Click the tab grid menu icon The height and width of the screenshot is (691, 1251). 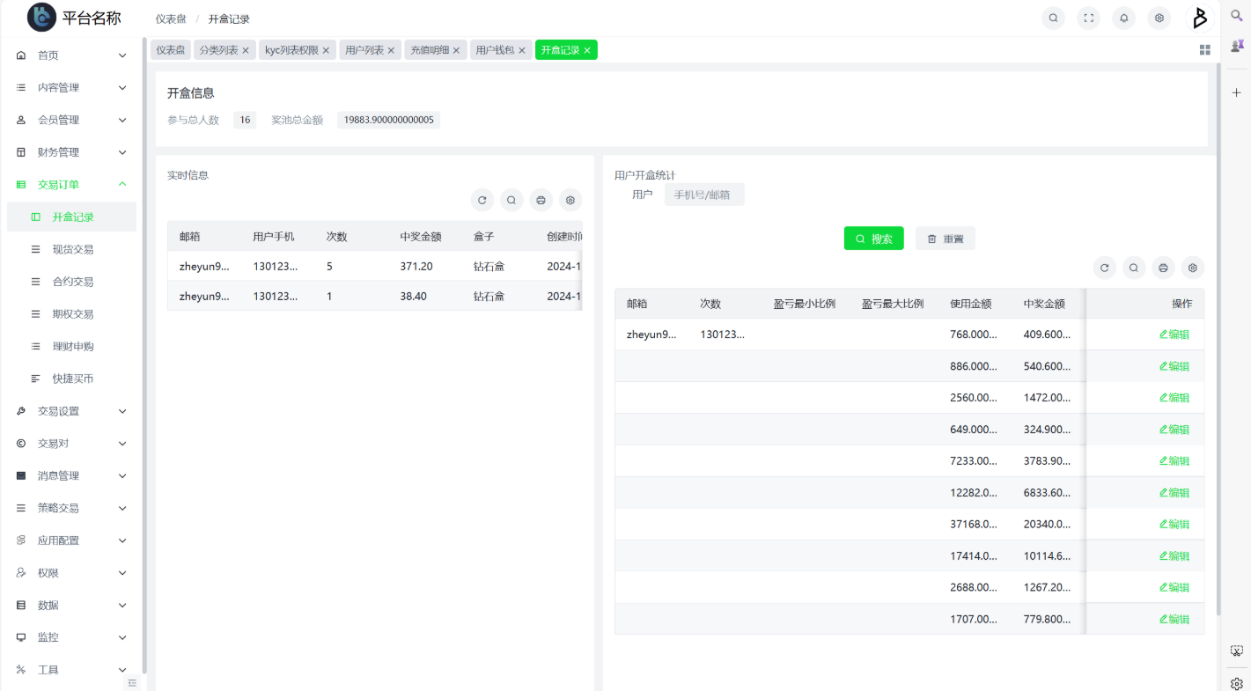(x=1205, y=50)
